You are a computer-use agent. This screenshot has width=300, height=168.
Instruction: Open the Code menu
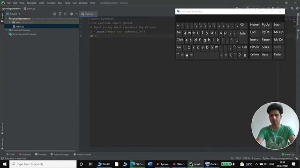[42, 3]
